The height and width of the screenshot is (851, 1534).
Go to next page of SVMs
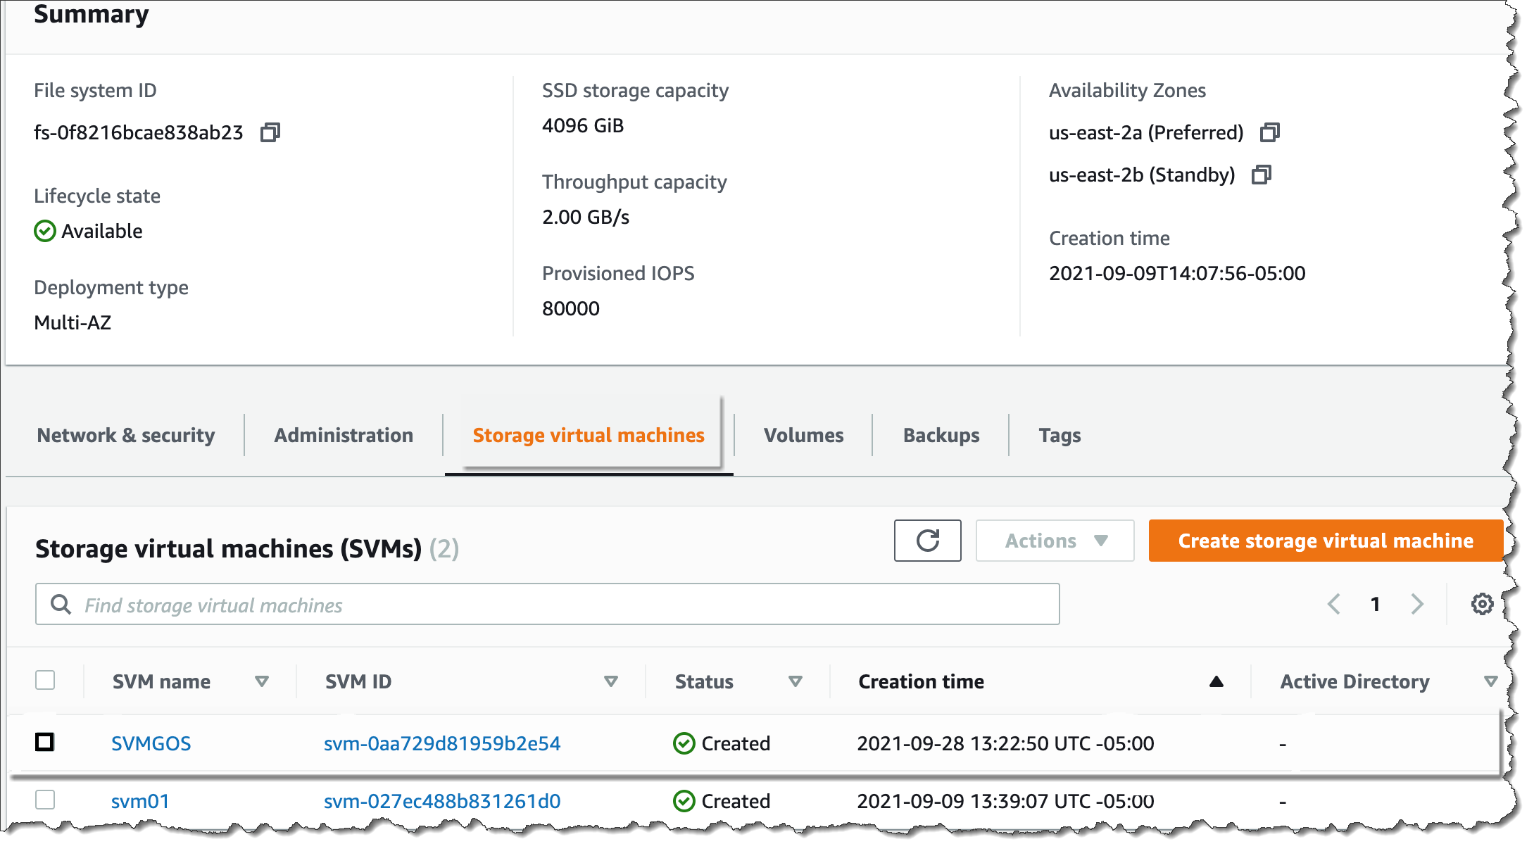click(x=1417, y=604)
